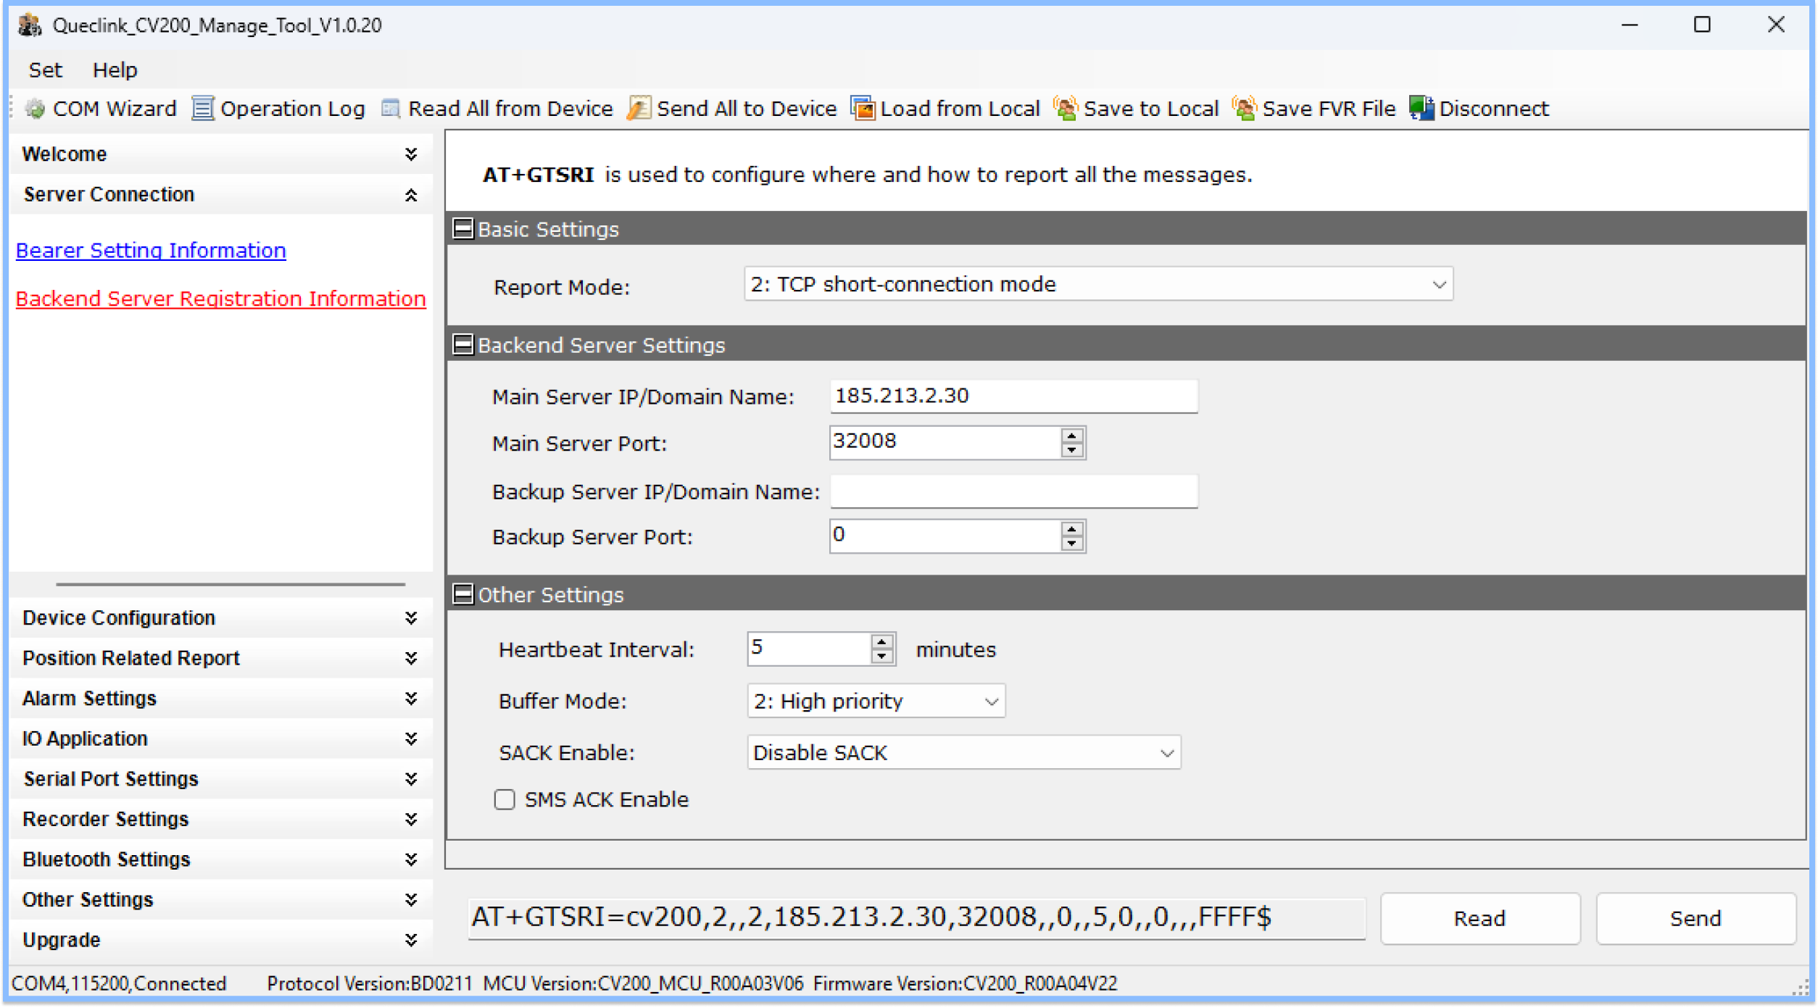This screenshot has height=1008, width=1818.
Task: Click the Send button
Action: click(x=1695, y=918)
